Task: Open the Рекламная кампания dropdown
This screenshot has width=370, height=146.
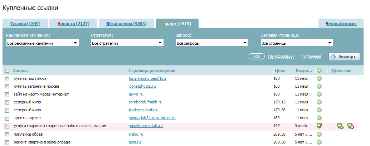Action: pos(43,43)
